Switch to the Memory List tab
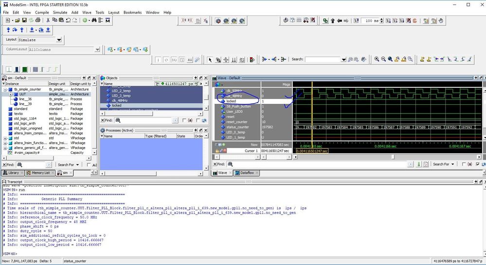The image size is (486, 265). pos(41,173)
